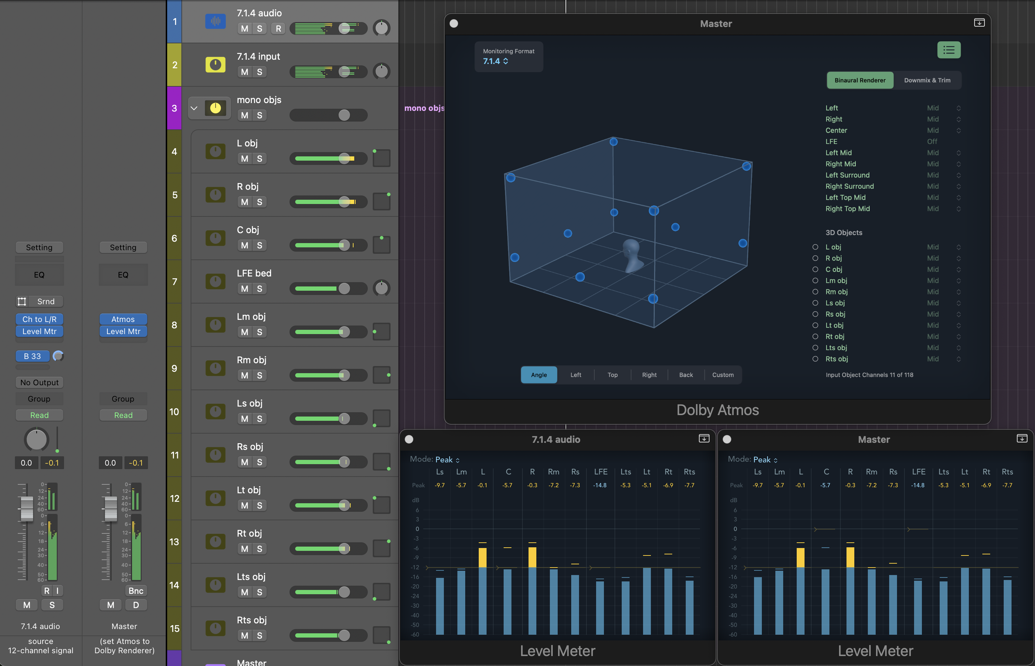Click the C obj track icon
1035x666 pixels.
[216, 238]
